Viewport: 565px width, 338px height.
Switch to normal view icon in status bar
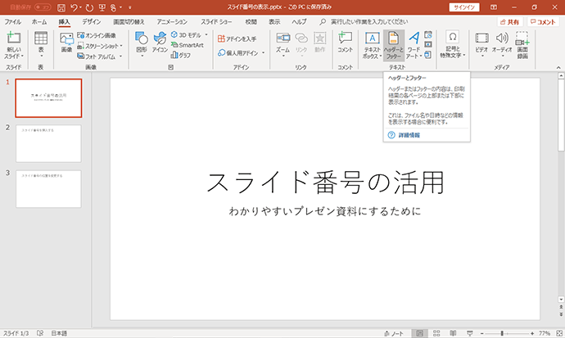click(x=419, y=333)
